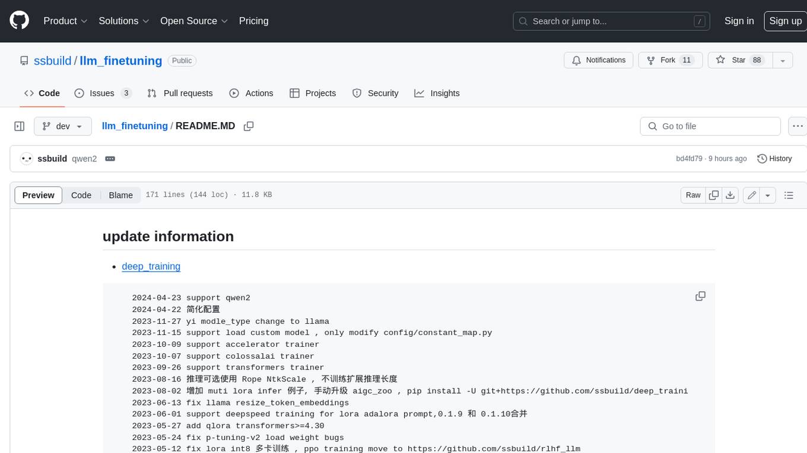Fork the repository
Image resolution: width=807 pixels, height=453 pixels.
tap(671, 60)
